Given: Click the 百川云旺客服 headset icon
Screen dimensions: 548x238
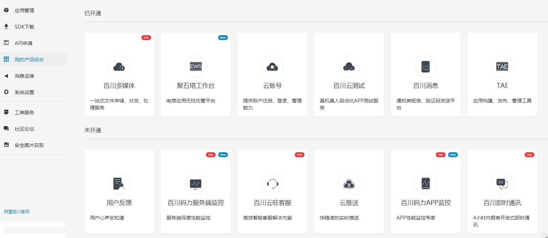Looking at the screenshot, I should (272, 183).
